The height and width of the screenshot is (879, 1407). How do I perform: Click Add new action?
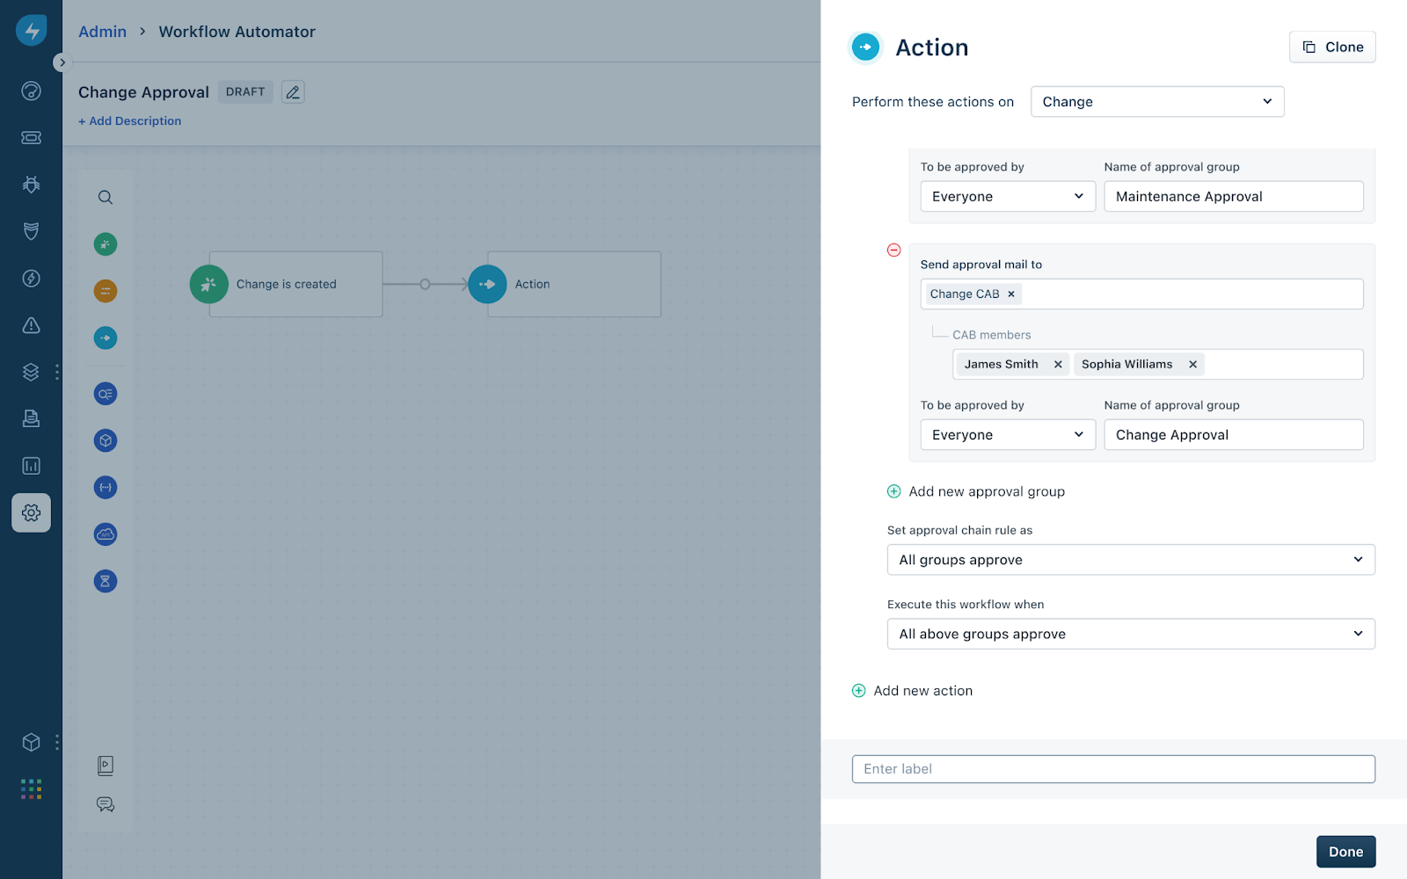tap(913, 691)
